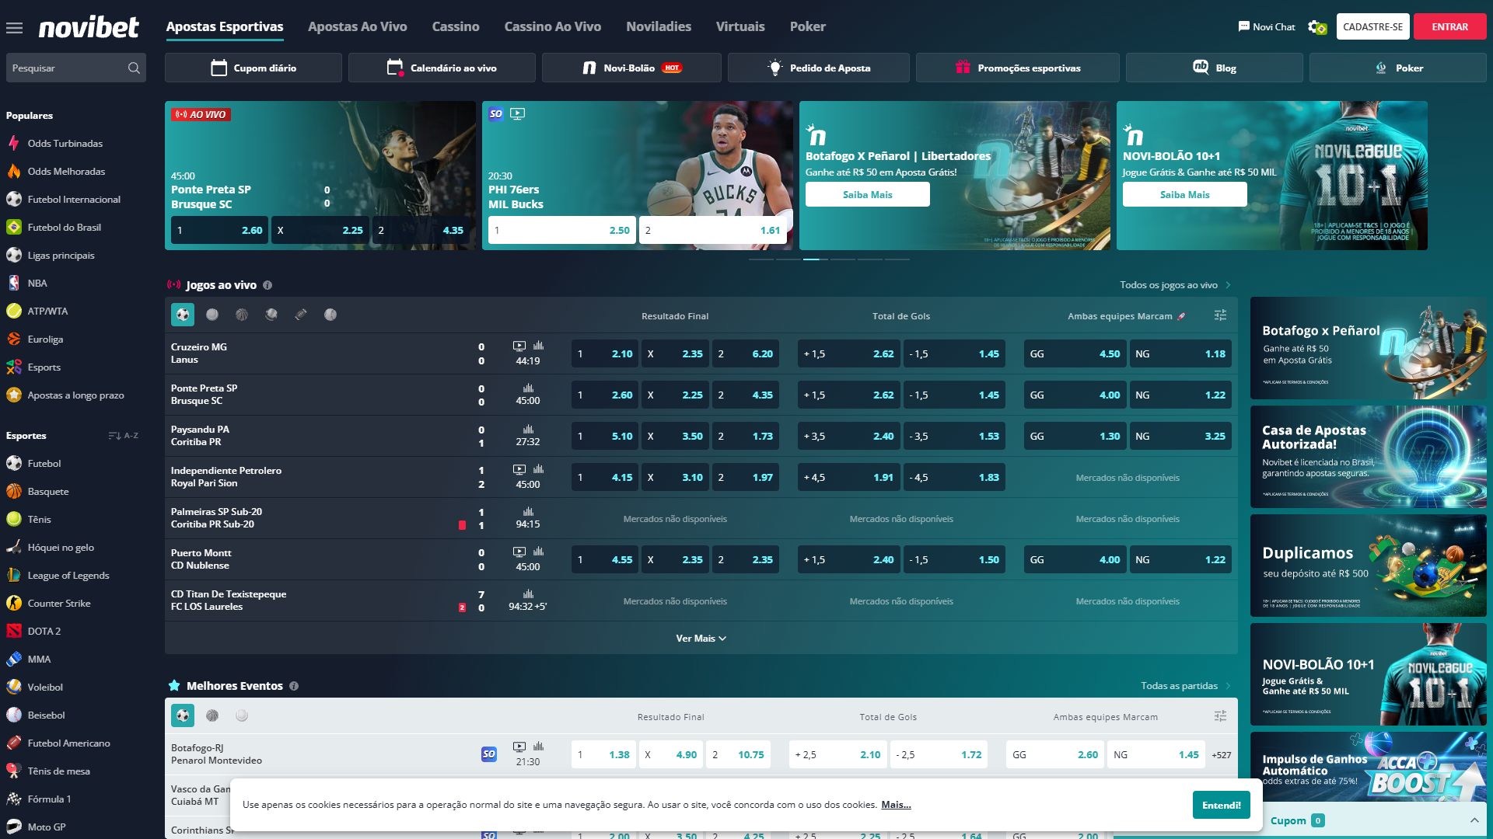The width and height of the screenshot is (1493, 839).
Task: Expand the Cupom betslip panel
Action: point(1474,820)
